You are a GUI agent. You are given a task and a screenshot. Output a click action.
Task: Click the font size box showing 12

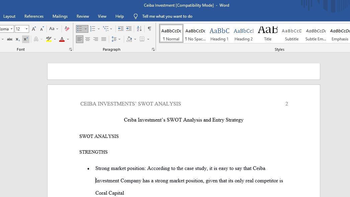coord(20,29)
